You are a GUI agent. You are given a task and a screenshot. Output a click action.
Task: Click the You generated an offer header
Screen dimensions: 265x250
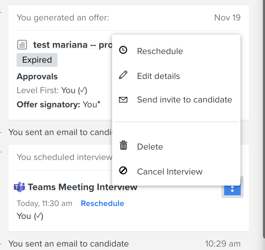[x=63, y=18]
